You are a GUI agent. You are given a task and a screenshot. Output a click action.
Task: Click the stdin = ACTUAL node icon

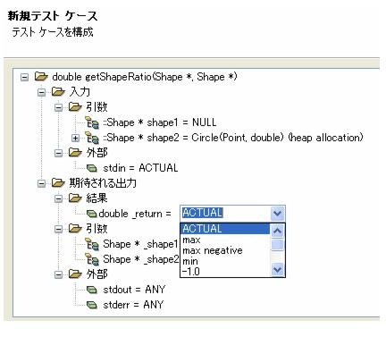click(x=92, y=168)
